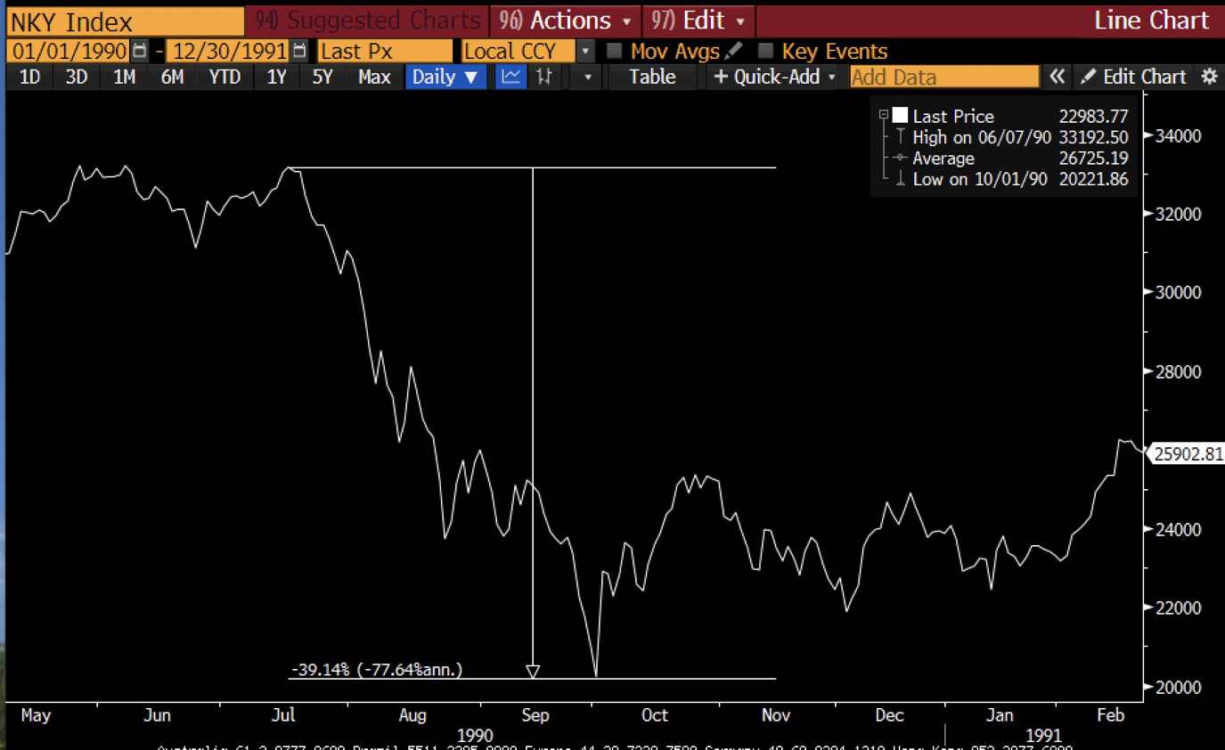Enable the Mov Avgs checkbox
The width and height of the screenshot is (1225, 750).
[614, 51]
